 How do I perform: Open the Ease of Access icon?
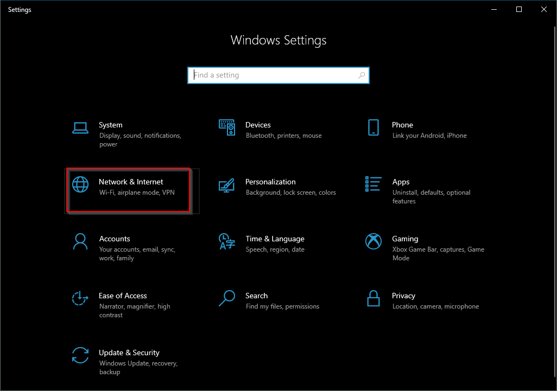80,298
